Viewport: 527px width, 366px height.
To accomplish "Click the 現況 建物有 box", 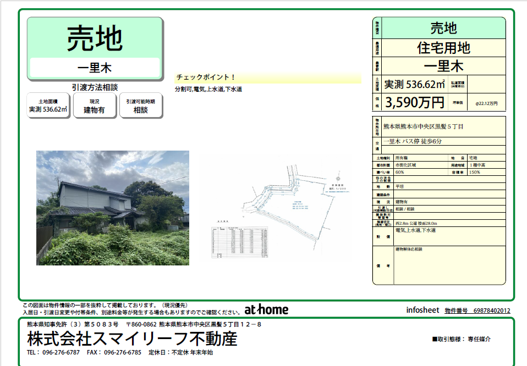I will 95,106.
